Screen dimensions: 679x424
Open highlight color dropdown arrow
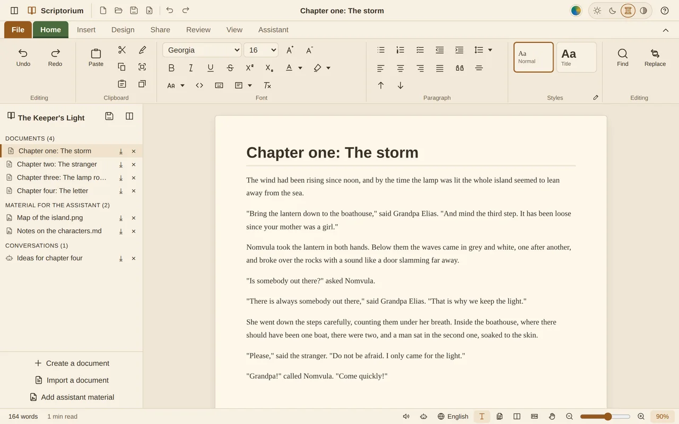tap(328, 68)
